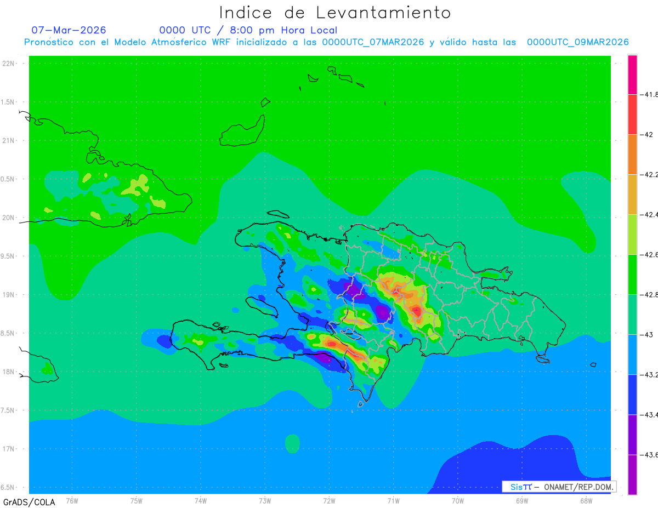Screen dimensions: 658x508
Task: Pick the yellow-green swatch between -42.4 and -42.6
Action: coord(632,235)
